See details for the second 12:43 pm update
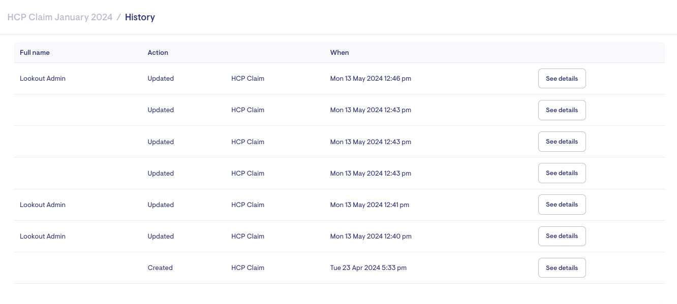This screenshot has height=304, width=677. [x=562, y=142]
